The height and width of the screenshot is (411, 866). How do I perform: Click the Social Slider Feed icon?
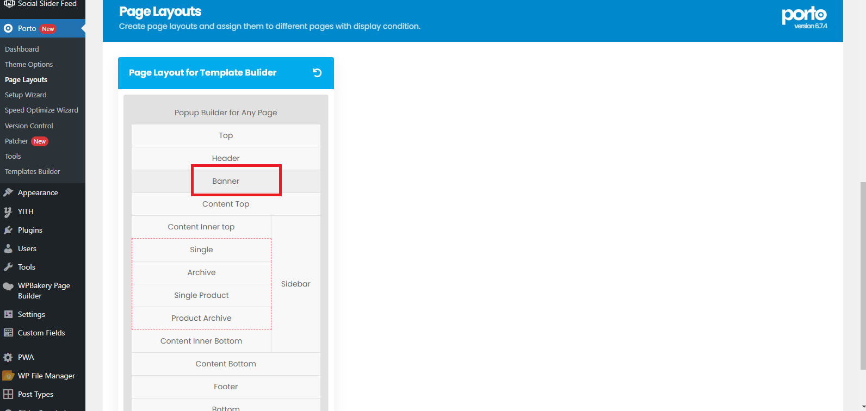pyautogui.click(x=9, y=3)
